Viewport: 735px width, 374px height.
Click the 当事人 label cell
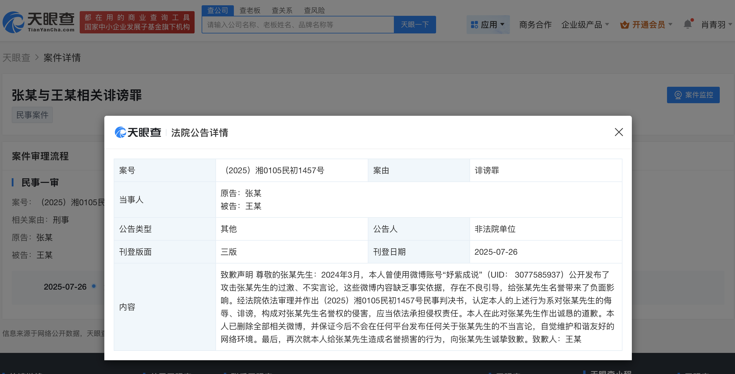coord(165,200)
